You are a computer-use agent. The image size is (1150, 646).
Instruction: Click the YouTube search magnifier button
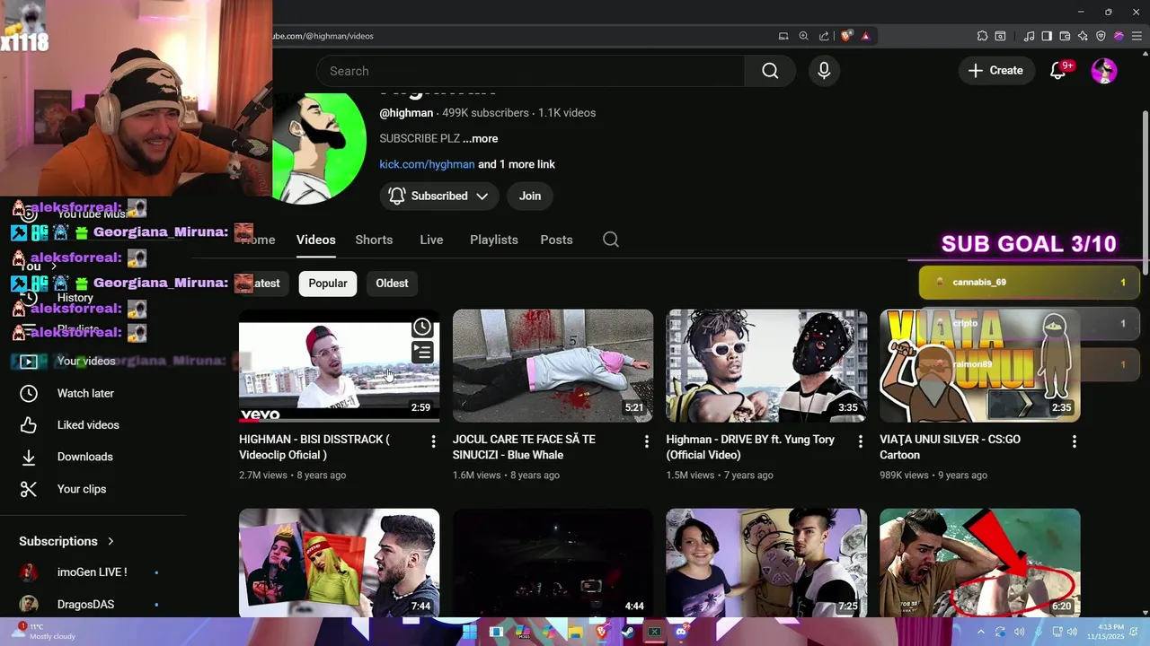[770, 71]
